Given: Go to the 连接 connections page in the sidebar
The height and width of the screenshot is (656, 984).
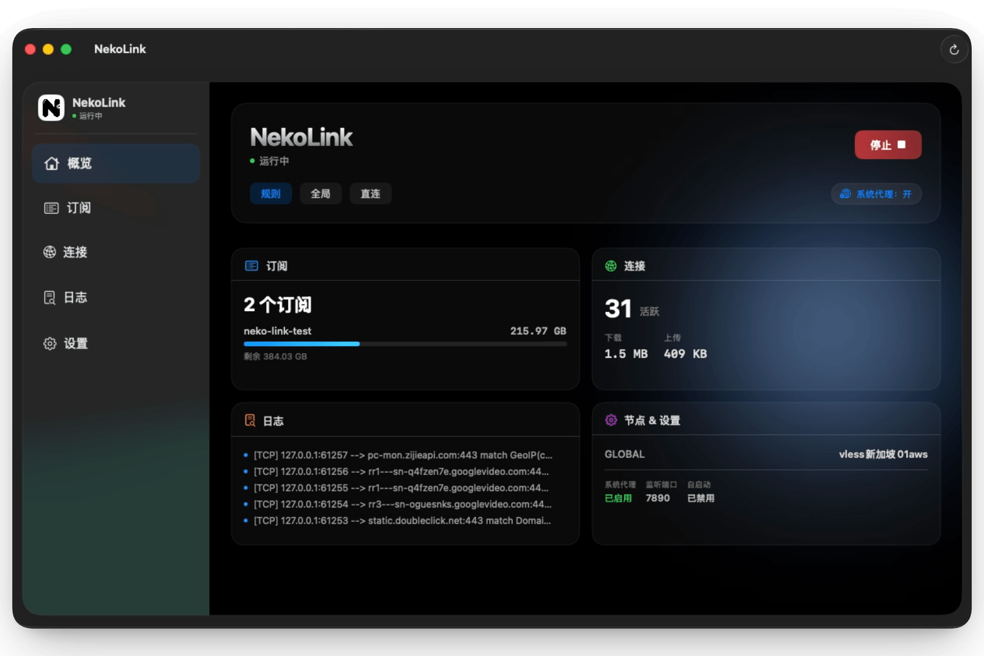Looking at the screenshot, I should click(x=116, y=252).
